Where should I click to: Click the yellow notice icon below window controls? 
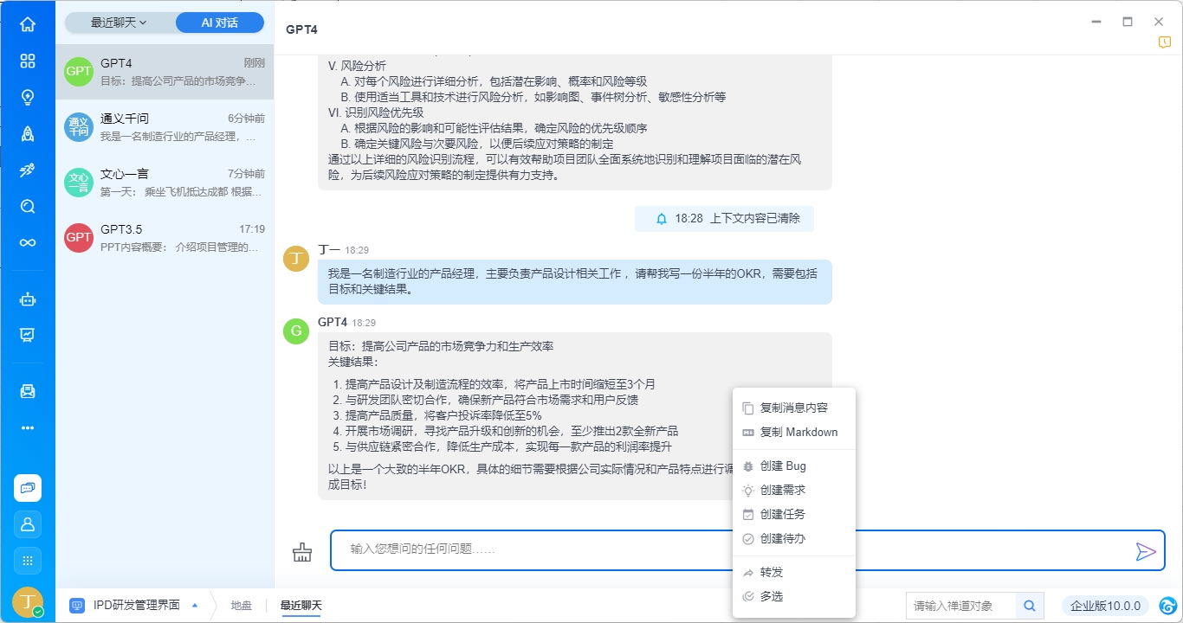[x=1165, y=42]
